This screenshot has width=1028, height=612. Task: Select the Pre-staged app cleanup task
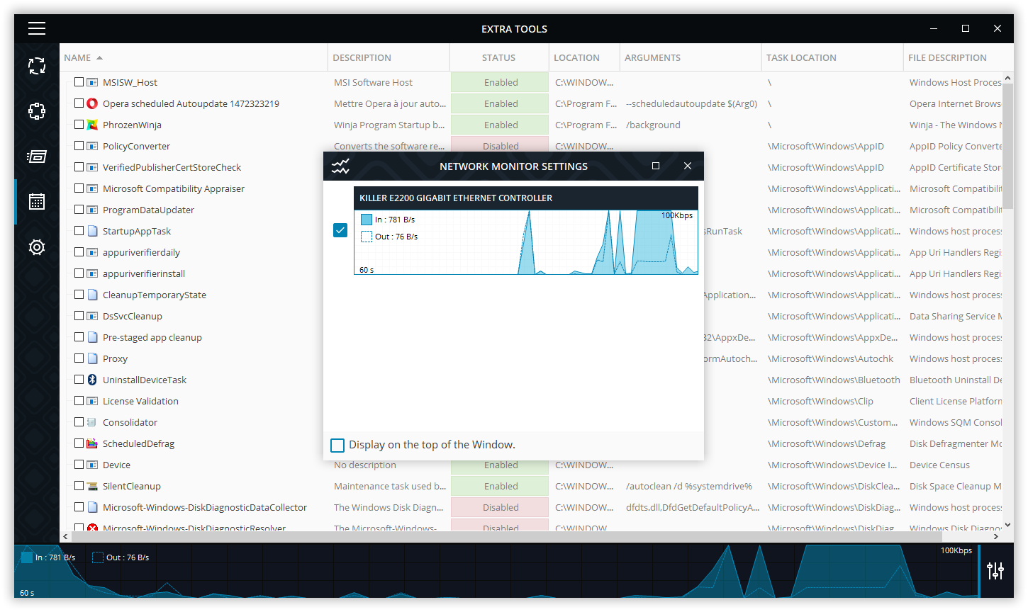coord(152,337)
